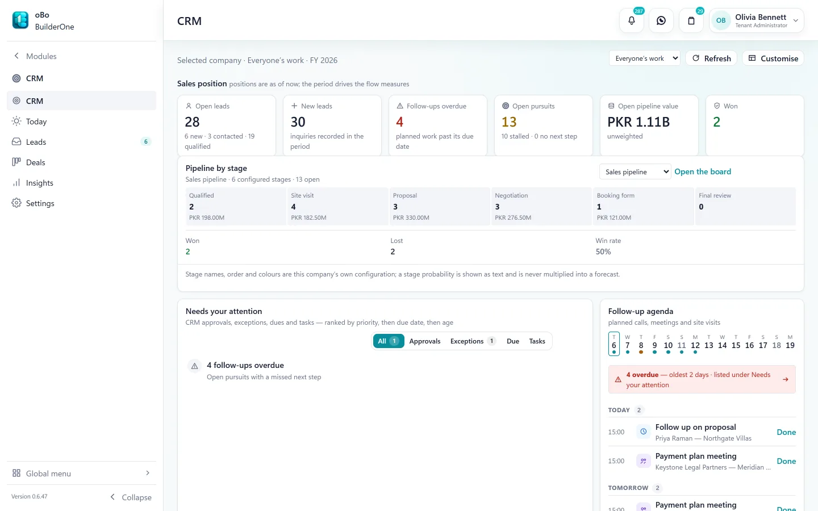The width and height of the screenshot is (818, 511).
Task: Click the Proposal stage cell
Action: coord(439,207)
